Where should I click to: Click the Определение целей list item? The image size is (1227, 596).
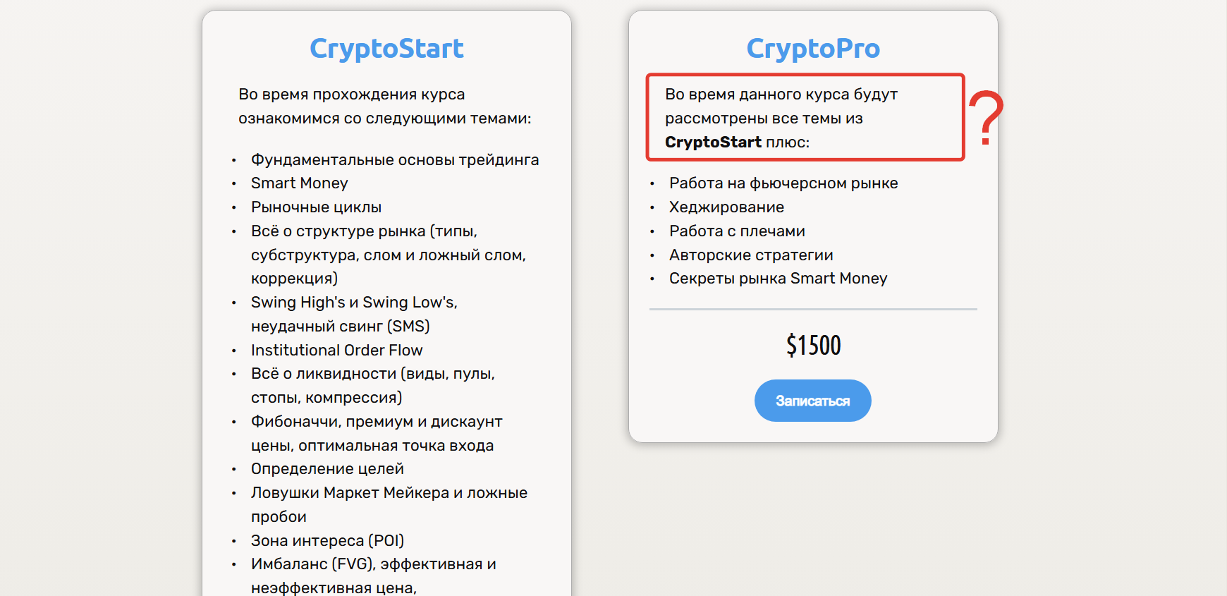327,469
